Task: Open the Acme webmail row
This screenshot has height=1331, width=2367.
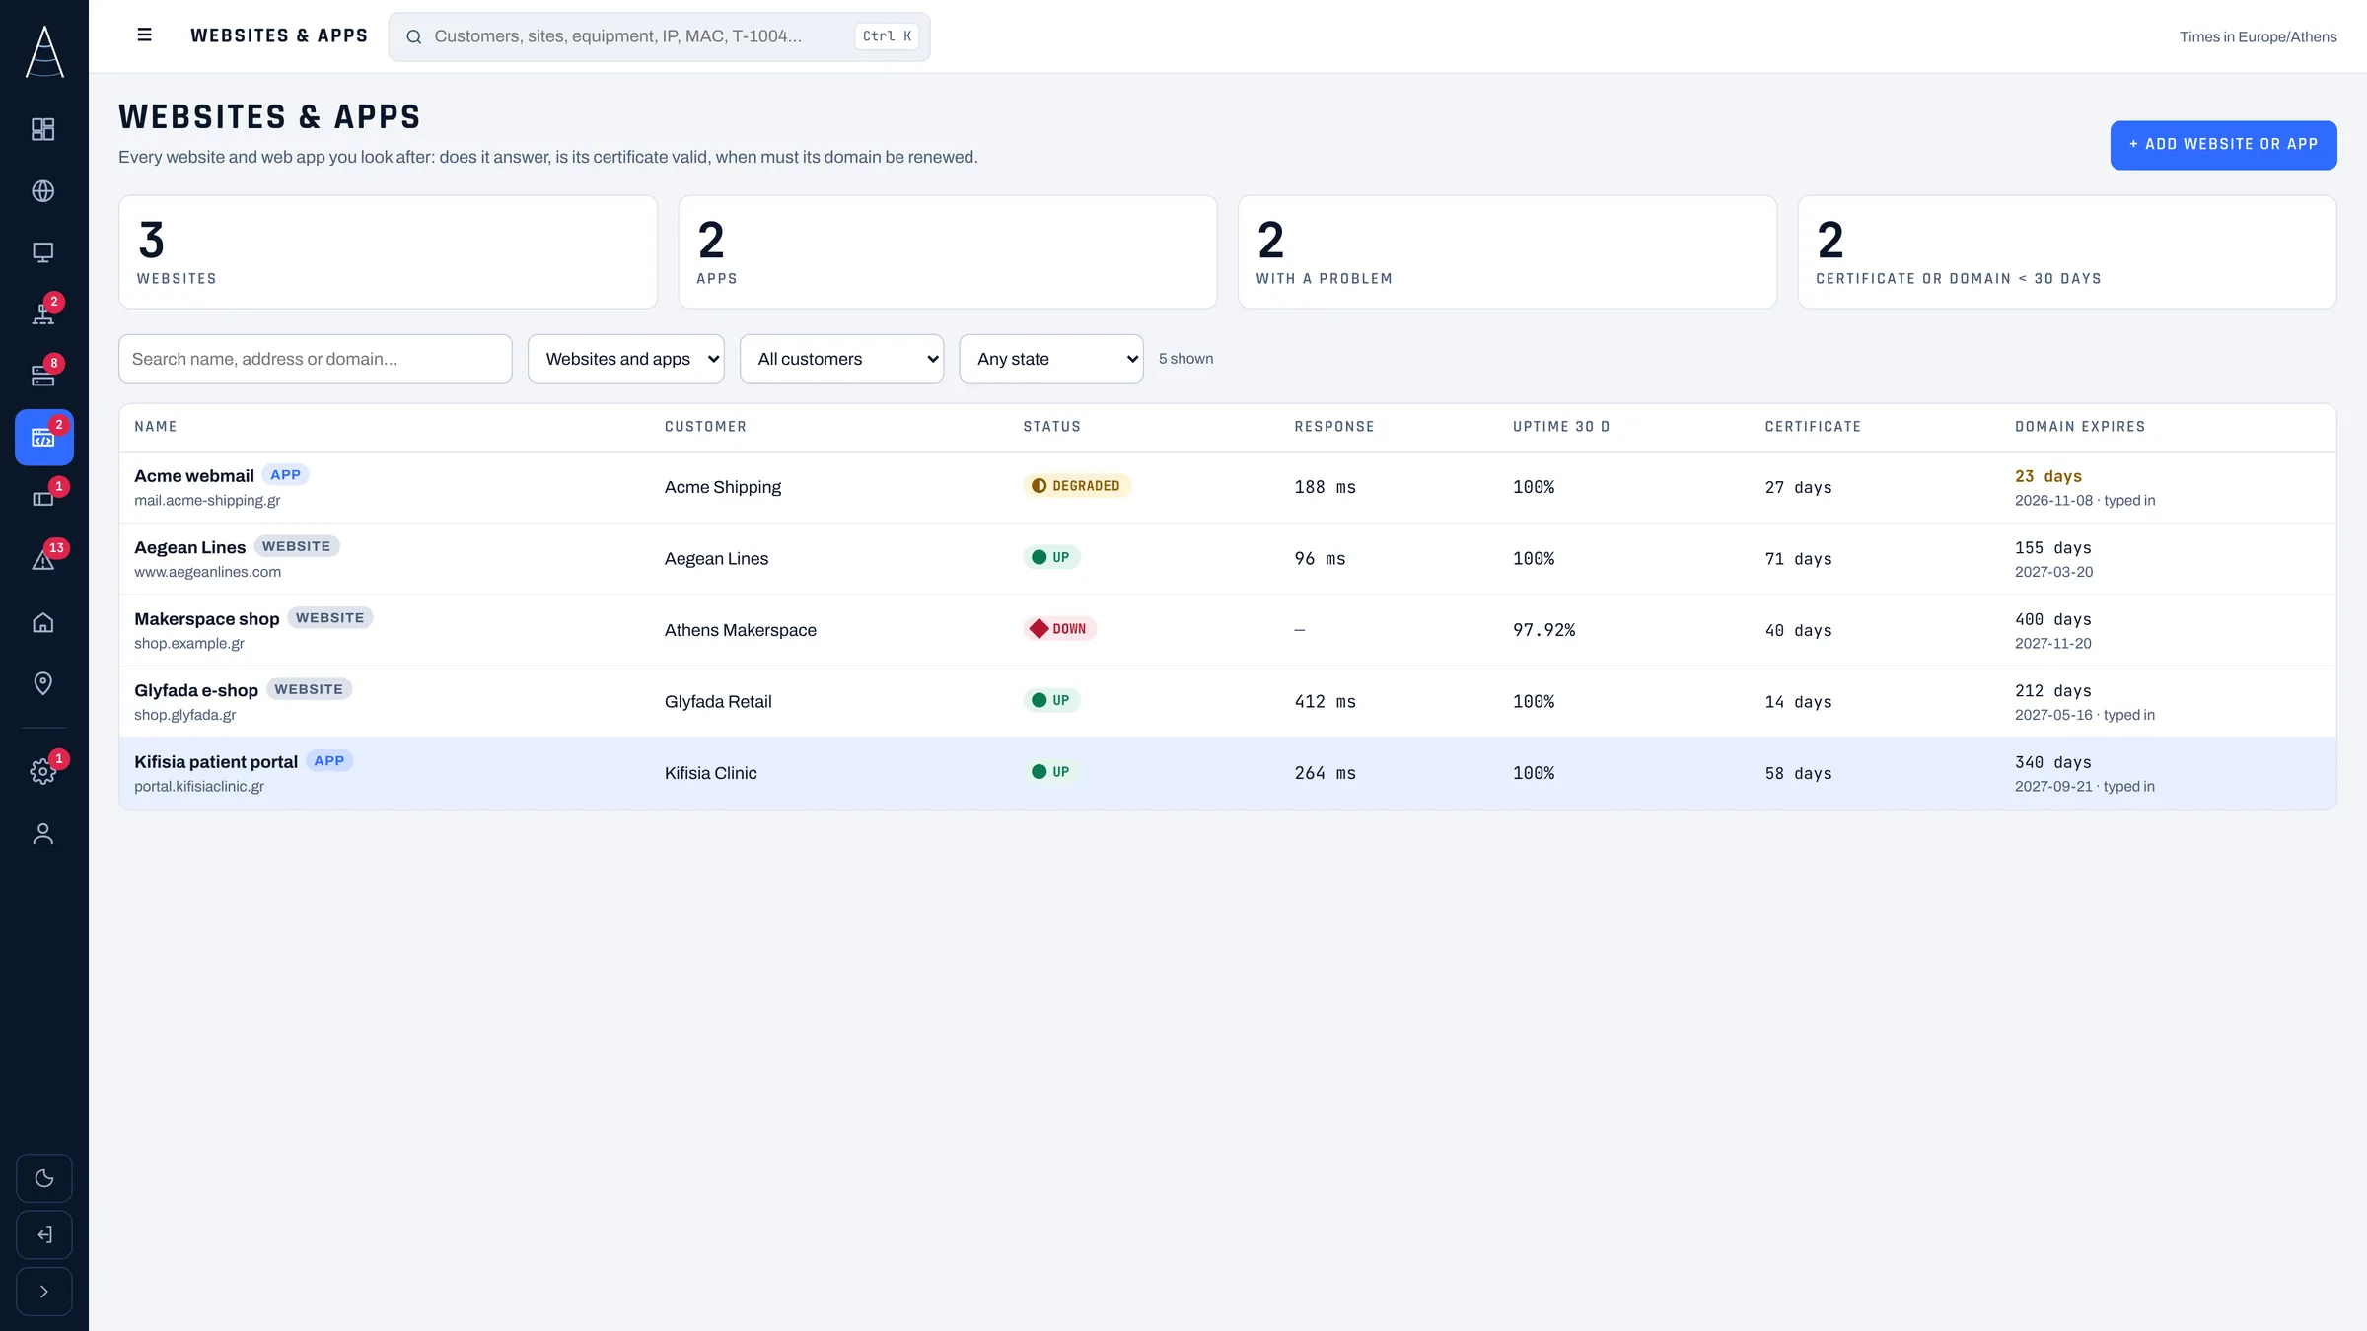Action: pyautogui.click(x=1227, y=487)
